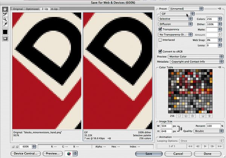Select the Eyedropper tool
Image resolution: width=226 pixels, height=158 pixels.
click(x=5, y=24)
